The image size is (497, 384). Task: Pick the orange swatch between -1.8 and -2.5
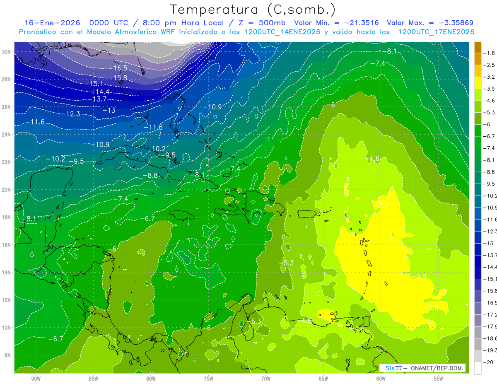click(x=478, y=59)
